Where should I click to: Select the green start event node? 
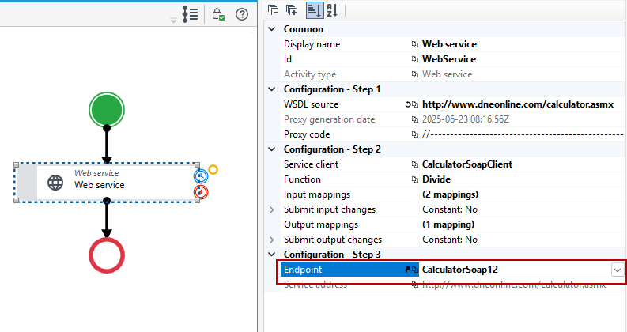pyautogui.click(x=107, y=110)
